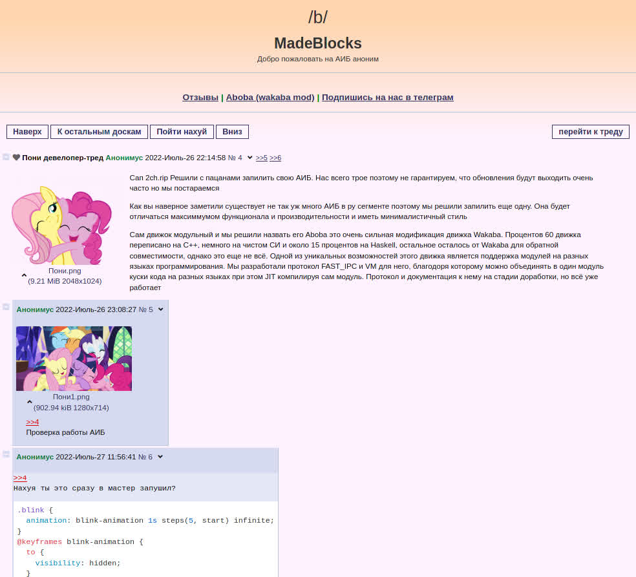
Task: Click the timestamp 2022-Июль-26 23:08:27
Action: [96, 309]
